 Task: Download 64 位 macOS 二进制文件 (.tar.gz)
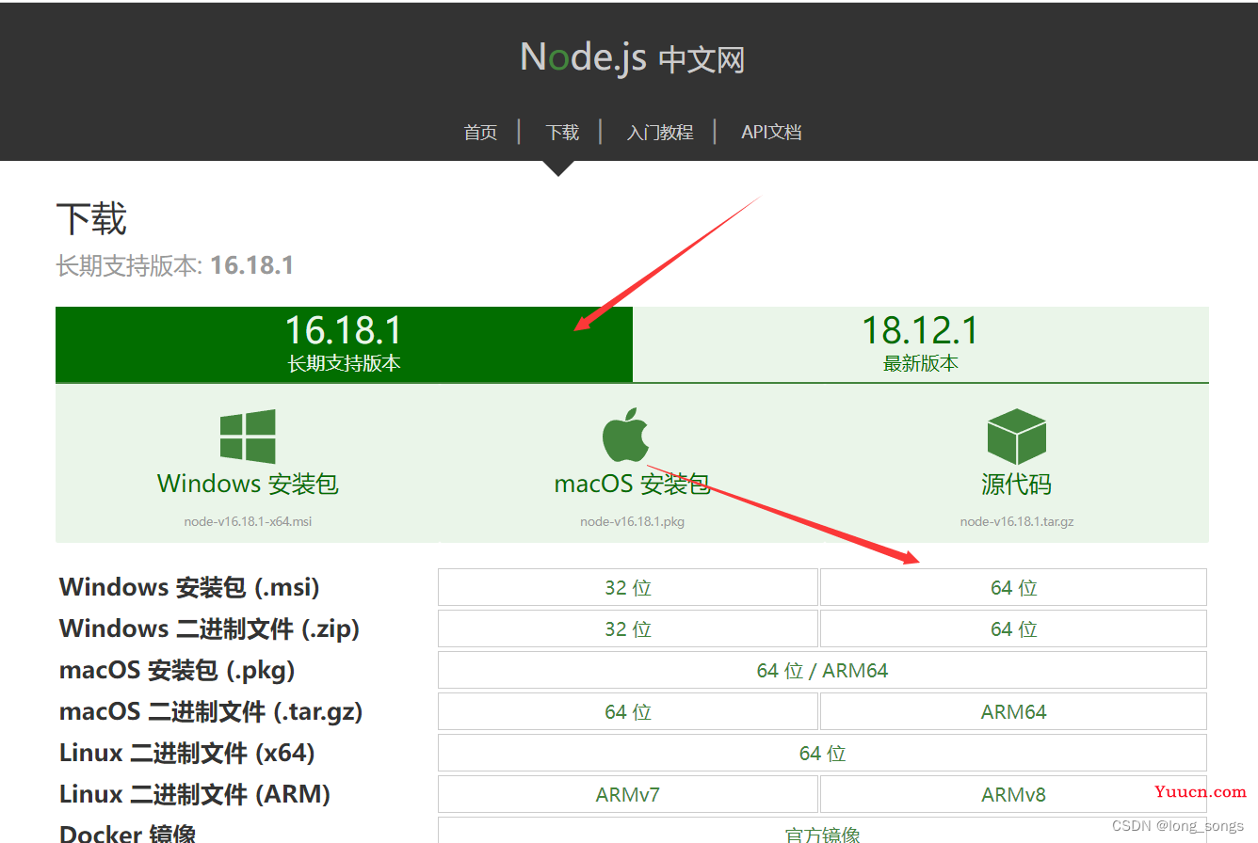pos(628,711)
